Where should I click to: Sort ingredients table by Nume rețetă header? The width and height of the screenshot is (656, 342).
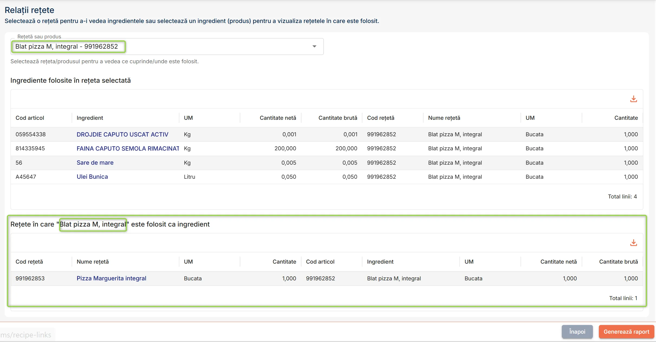444,118
